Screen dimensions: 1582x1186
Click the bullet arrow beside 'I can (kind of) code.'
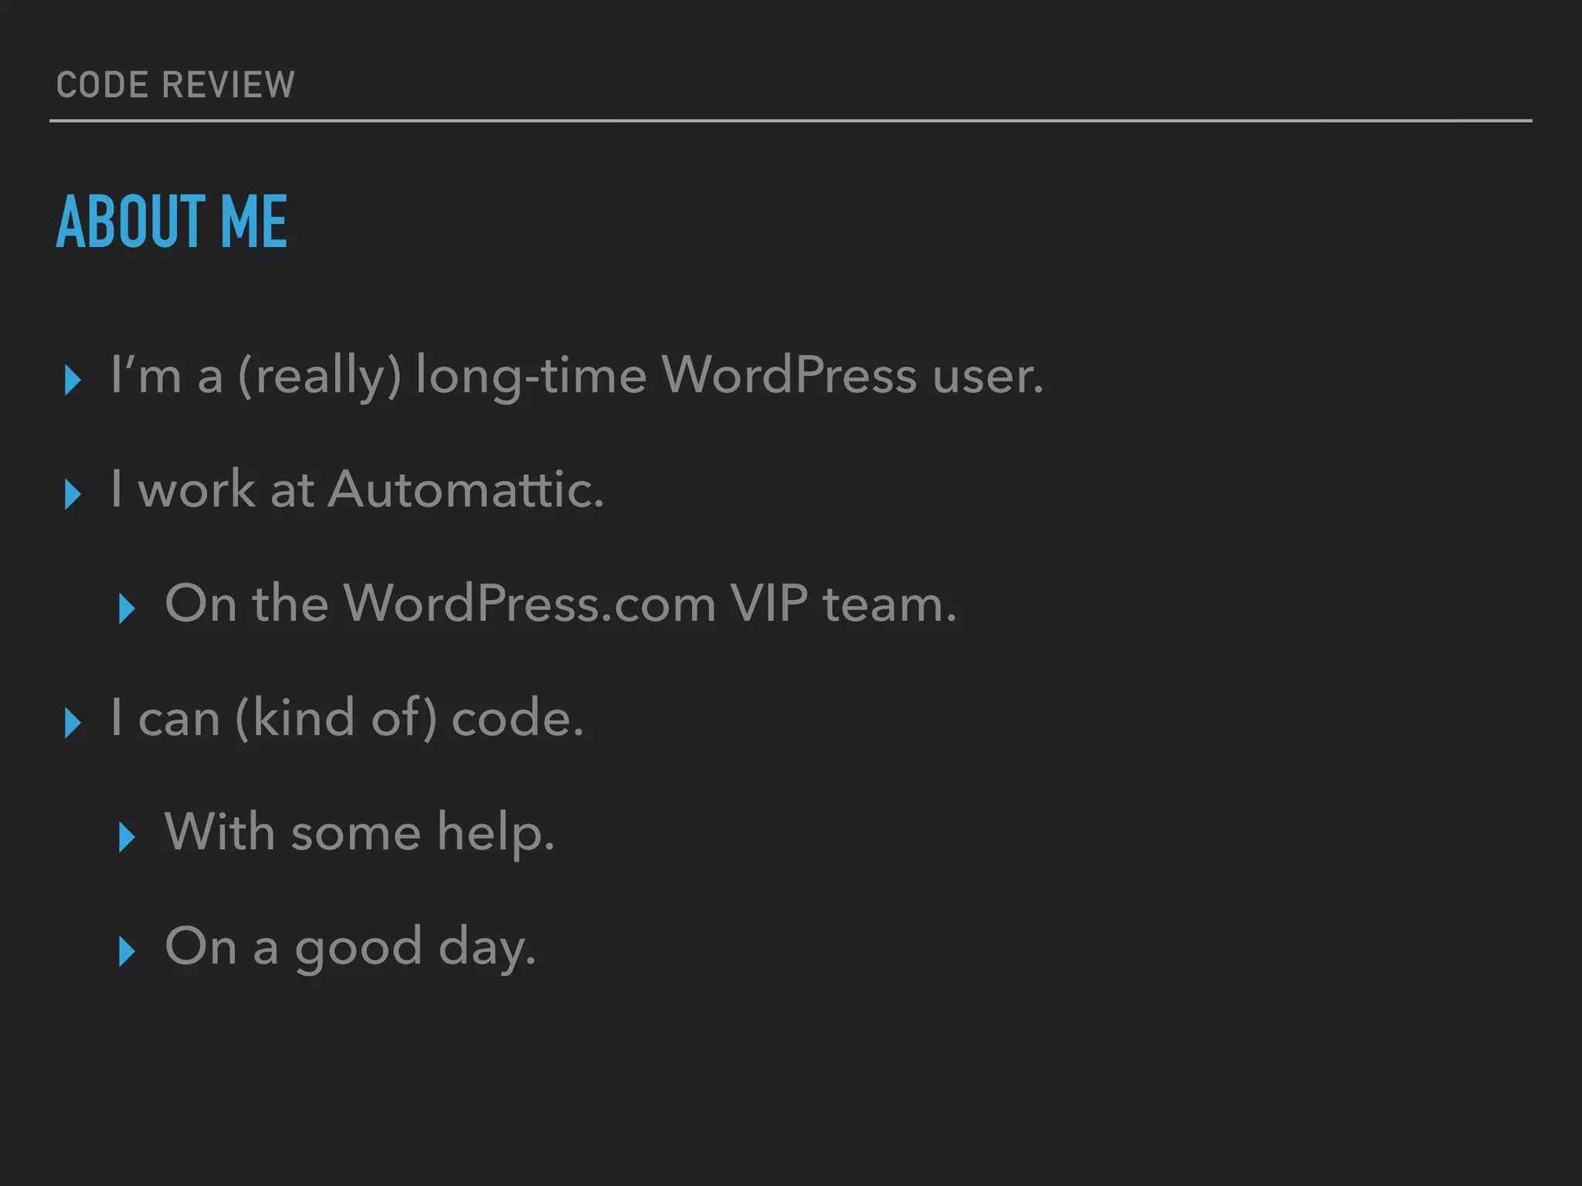click(x=73, y=723)
